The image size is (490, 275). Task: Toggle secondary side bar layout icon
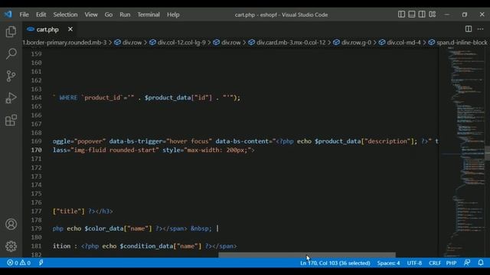click(x=422, y=15)
